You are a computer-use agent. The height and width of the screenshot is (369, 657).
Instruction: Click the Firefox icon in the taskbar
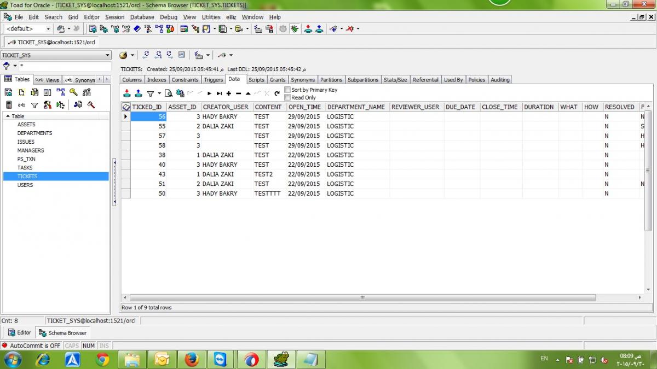click(191, 359)
